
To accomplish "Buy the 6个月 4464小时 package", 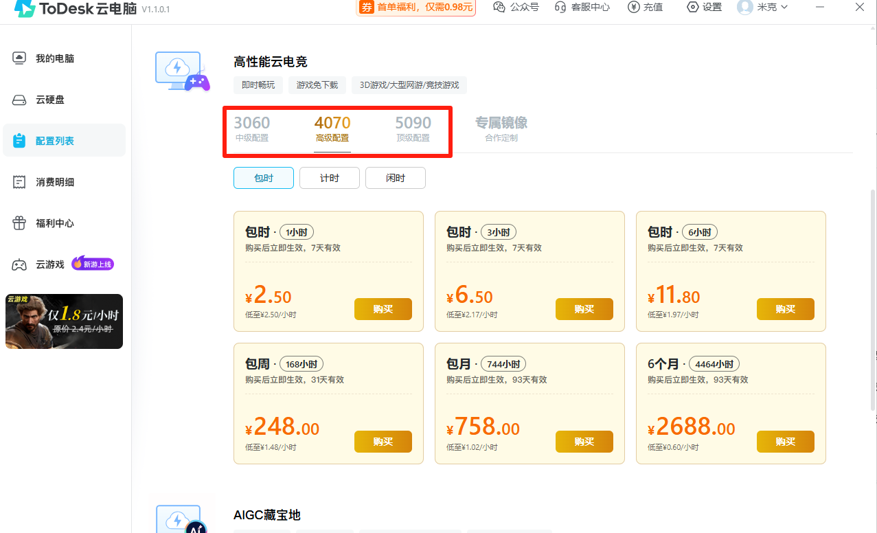I will [x=786, y=442].
